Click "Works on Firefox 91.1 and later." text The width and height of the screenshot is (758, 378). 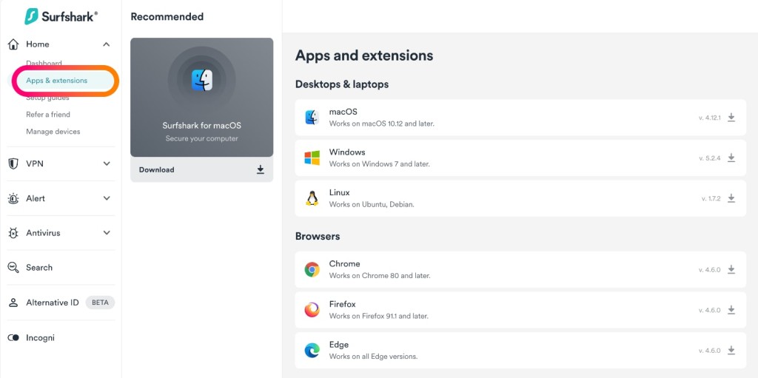click(379, 316)
